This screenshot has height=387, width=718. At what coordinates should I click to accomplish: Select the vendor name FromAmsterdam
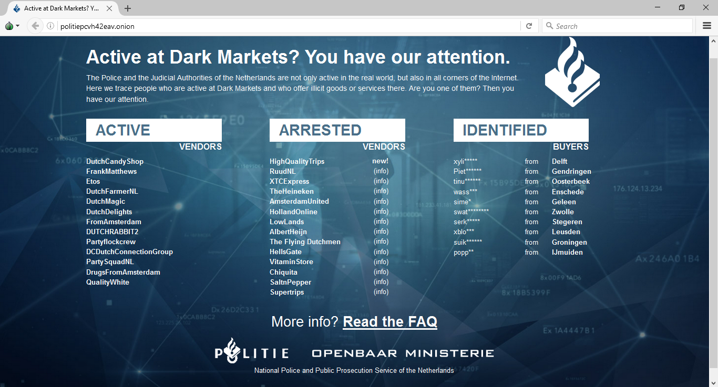114,222
